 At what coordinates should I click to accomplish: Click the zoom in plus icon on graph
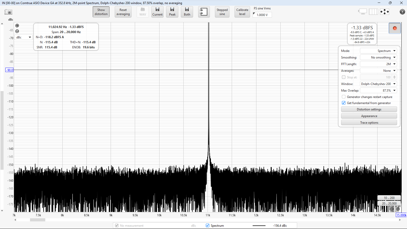tap(17, 26)
